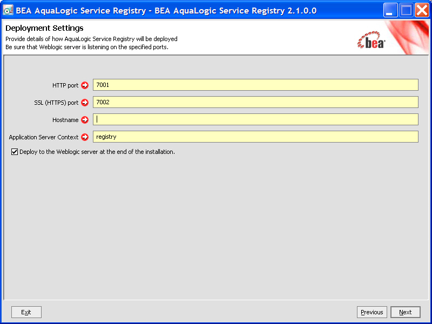Focus the SSL (HTTPS) port field showing 7002
432x324 pixels.
click(255, 102)
